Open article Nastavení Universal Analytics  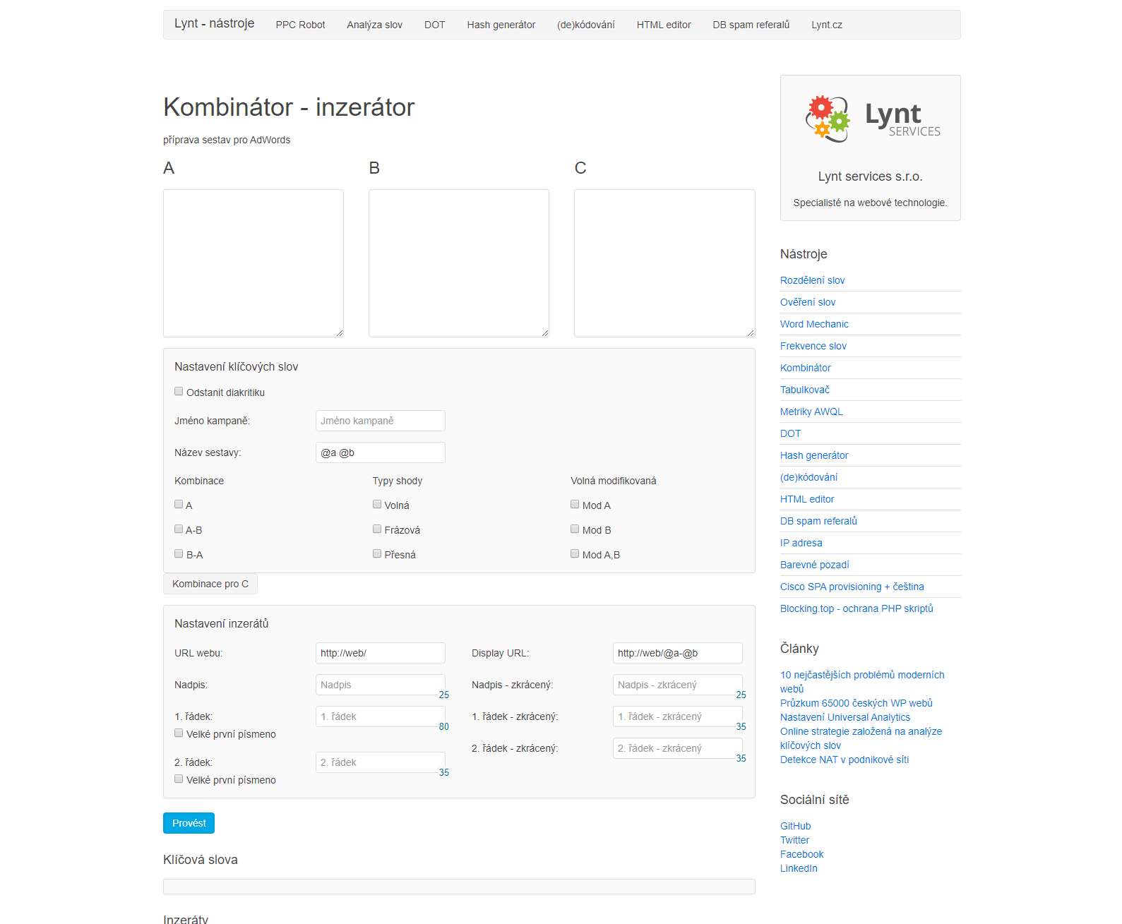tap(845, 717)
